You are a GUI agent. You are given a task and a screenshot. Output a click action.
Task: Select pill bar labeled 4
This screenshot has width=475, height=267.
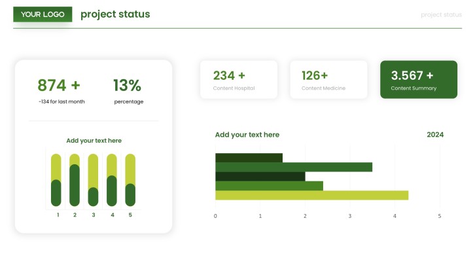pos(112,180)
